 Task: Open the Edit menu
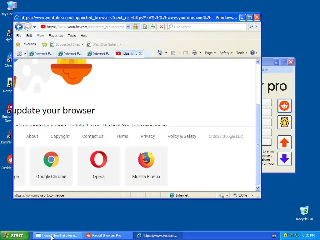pos(29,36)
